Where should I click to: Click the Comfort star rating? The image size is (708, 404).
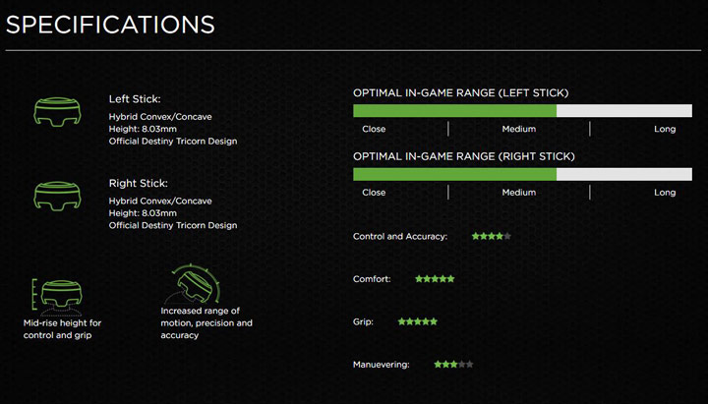(x=435, y=279)
